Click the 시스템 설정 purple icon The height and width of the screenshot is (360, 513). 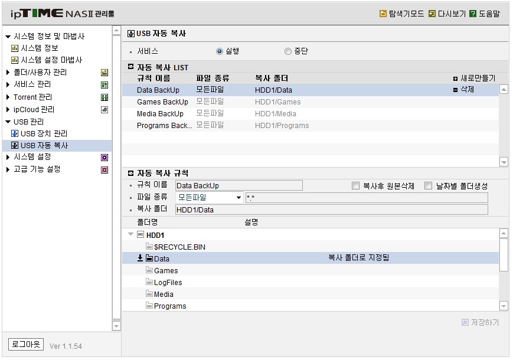point(104,158)
